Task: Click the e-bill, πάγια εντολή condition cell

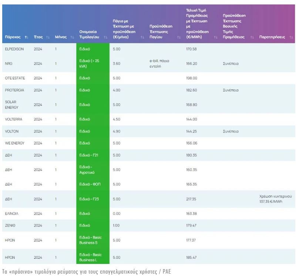Action: (159, 64)
